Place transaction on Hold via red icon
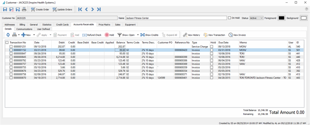 107,35
